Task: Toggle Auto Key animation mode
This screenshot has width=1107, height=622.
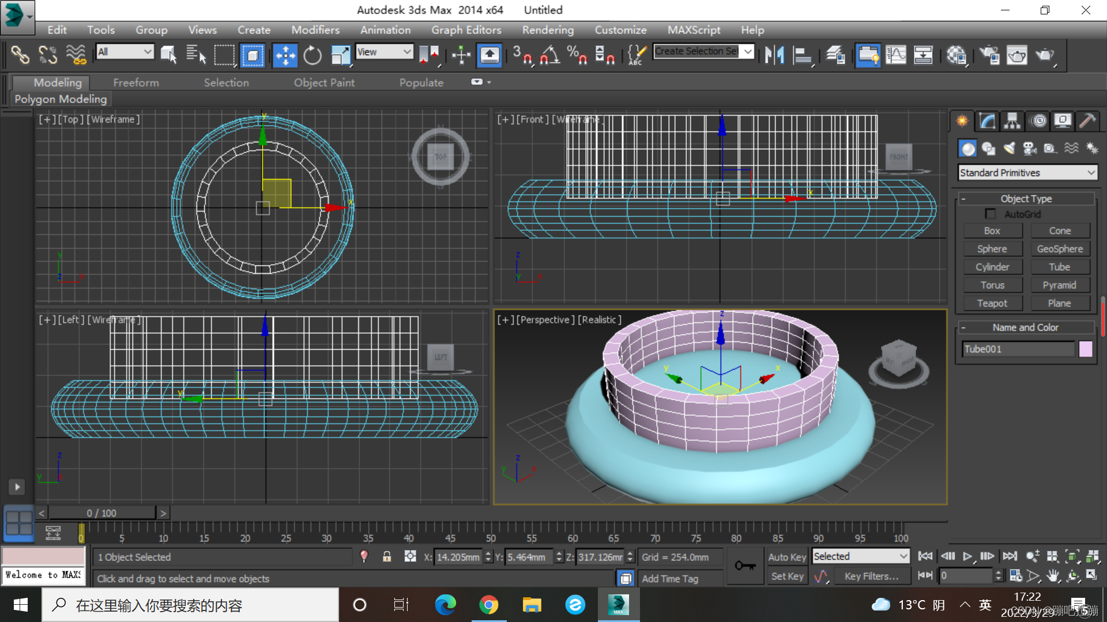Action: (x=787, y=557)
